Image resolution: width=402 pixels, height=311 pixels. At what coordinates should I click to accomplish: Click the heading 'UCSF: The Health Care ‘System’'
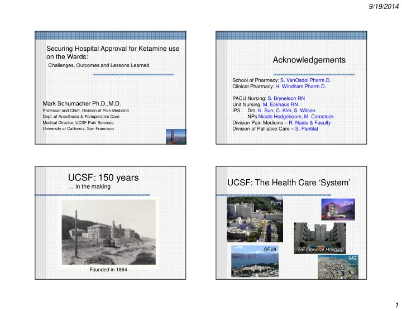tap(289, 183)
